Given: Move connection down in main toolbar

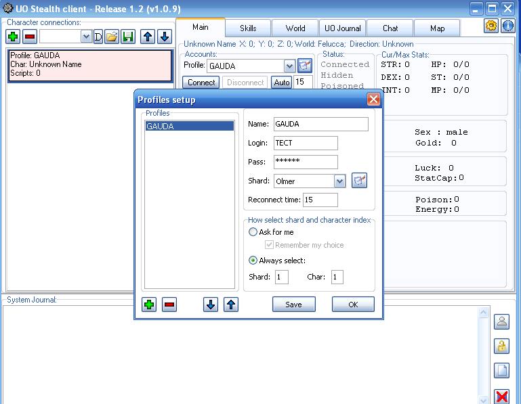Looking at the screenshot, I should pyautogui.click(x=165, y=37).
